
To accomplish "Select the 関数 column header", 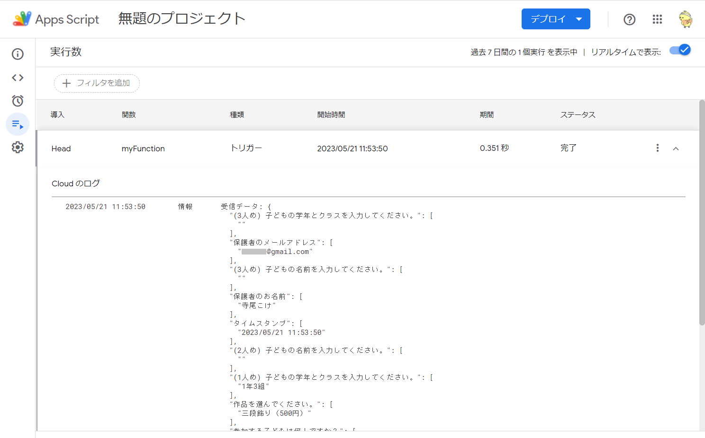I will pyautogui.click(x=128, y=114).
